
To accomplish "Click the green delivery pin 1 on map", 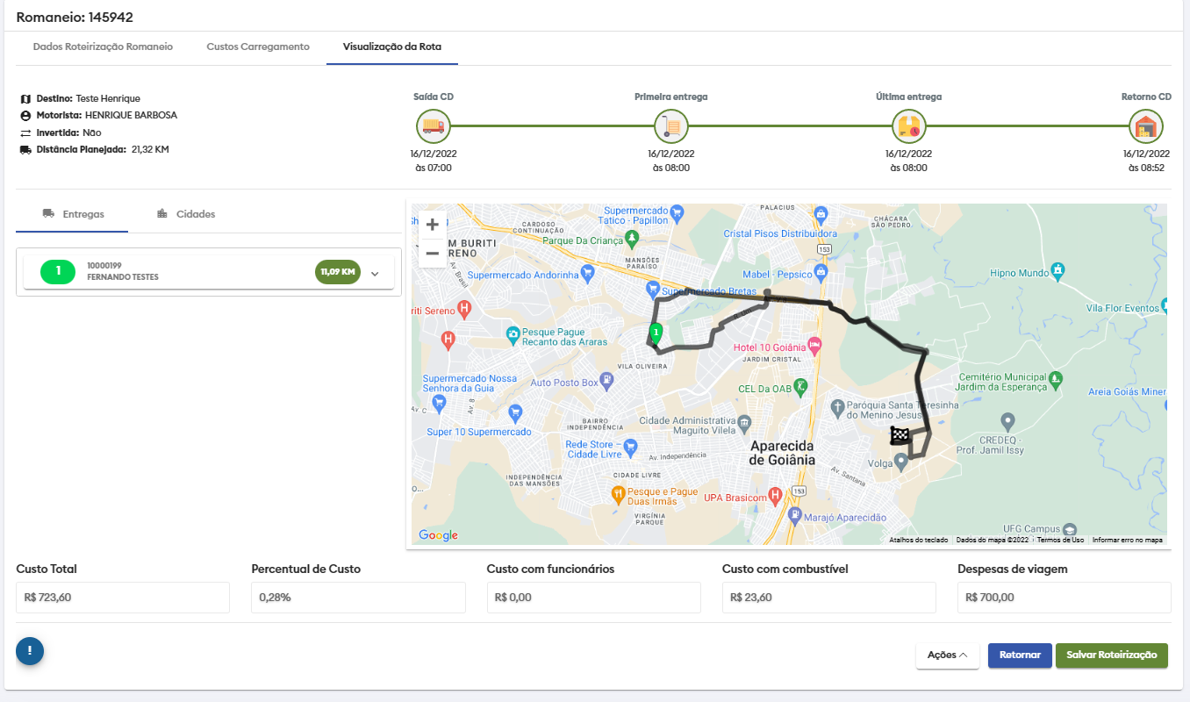I will click(x=656, y=333).
